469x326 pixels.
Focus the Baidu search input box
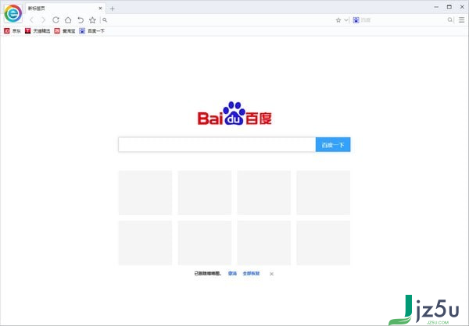(x=217, y=144)
